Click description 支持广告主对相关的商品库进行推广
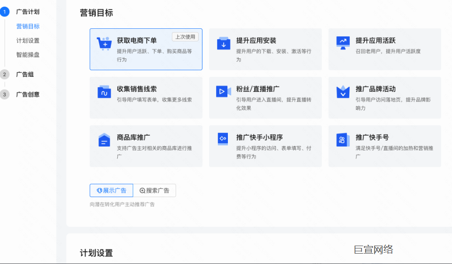 (x=154, y=152)
